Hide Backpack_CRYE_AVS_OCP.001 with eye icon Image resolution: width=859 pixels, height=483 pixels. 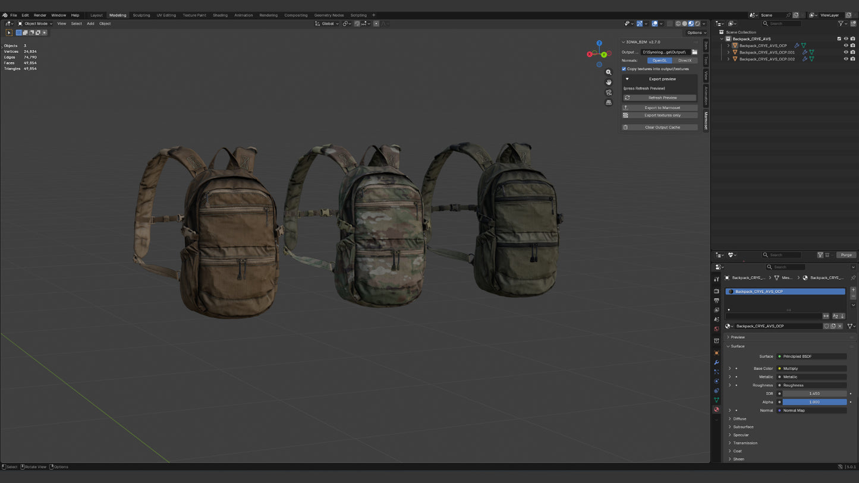click(x=846, y=52)
